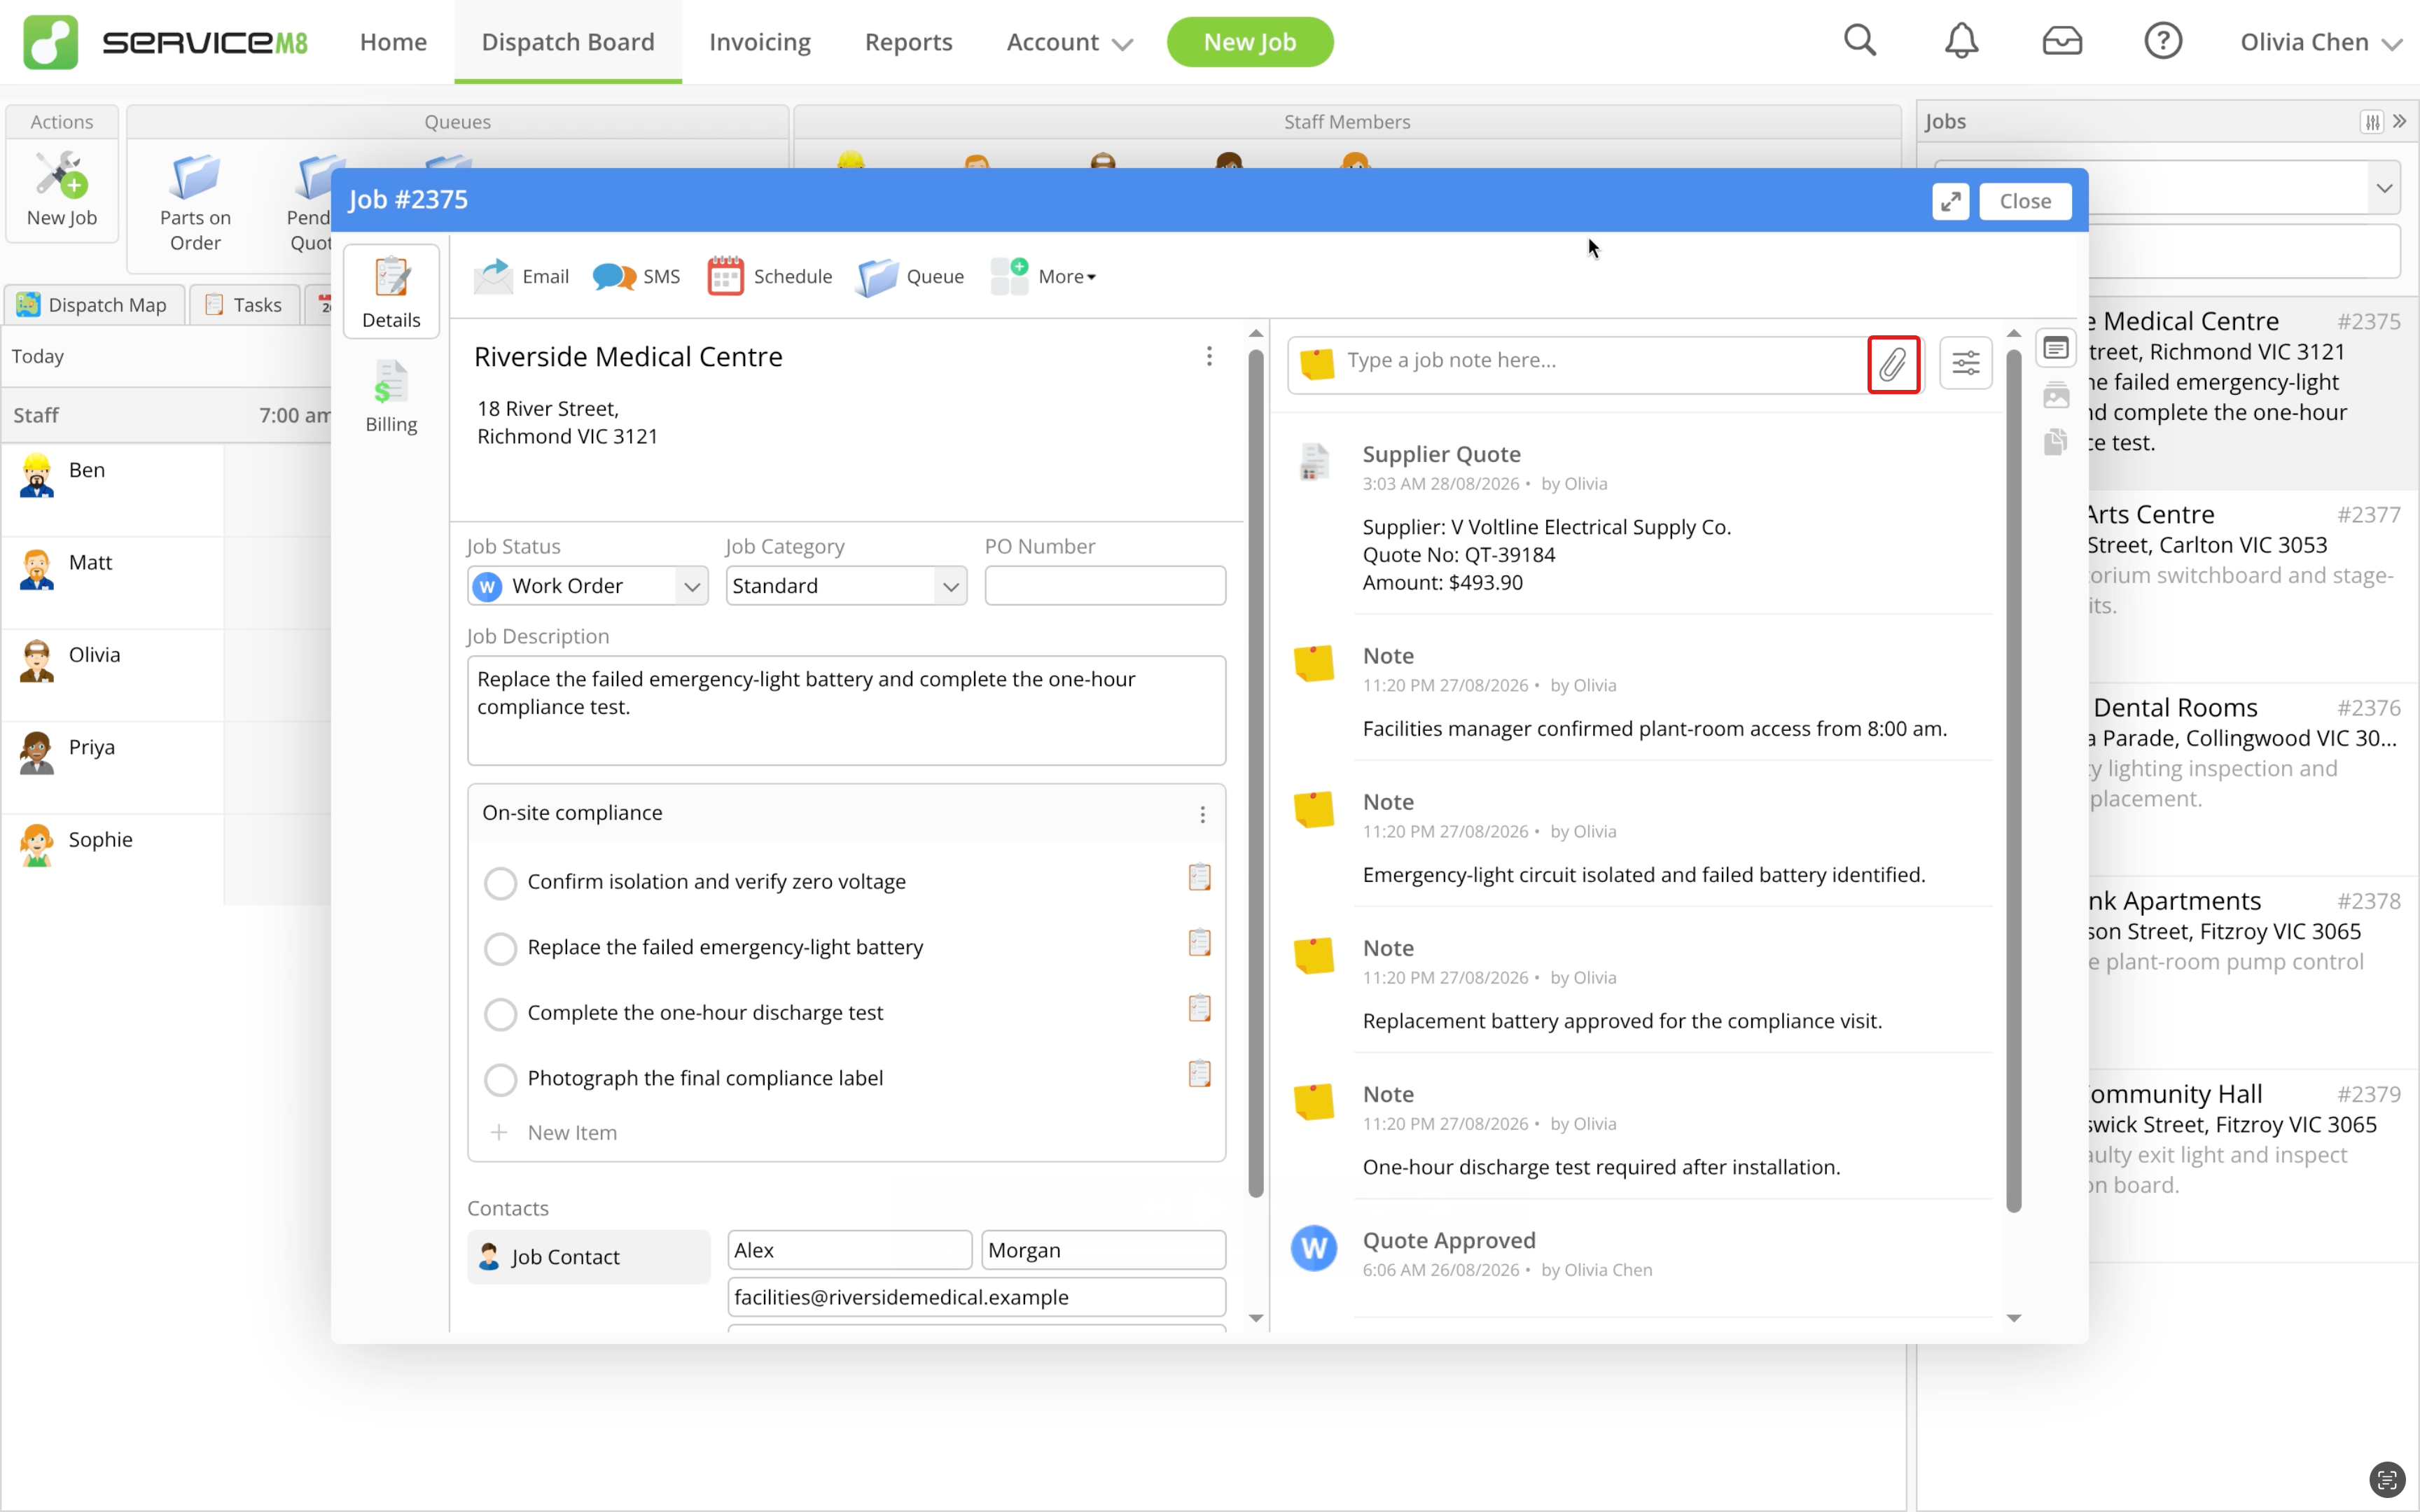Click the SMS speech bubble icon
Viewport: 2420px width, 1512px height.
[x=614, y=276]
